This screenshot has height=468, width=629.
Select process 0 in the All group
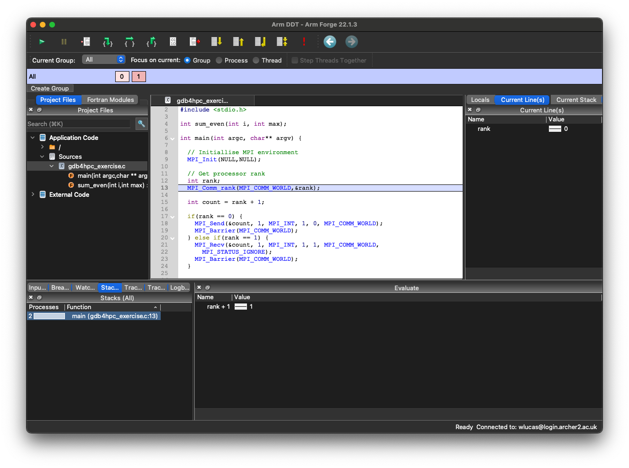[122, 76]
